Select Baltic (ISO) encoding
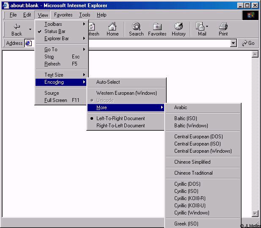 203,118
